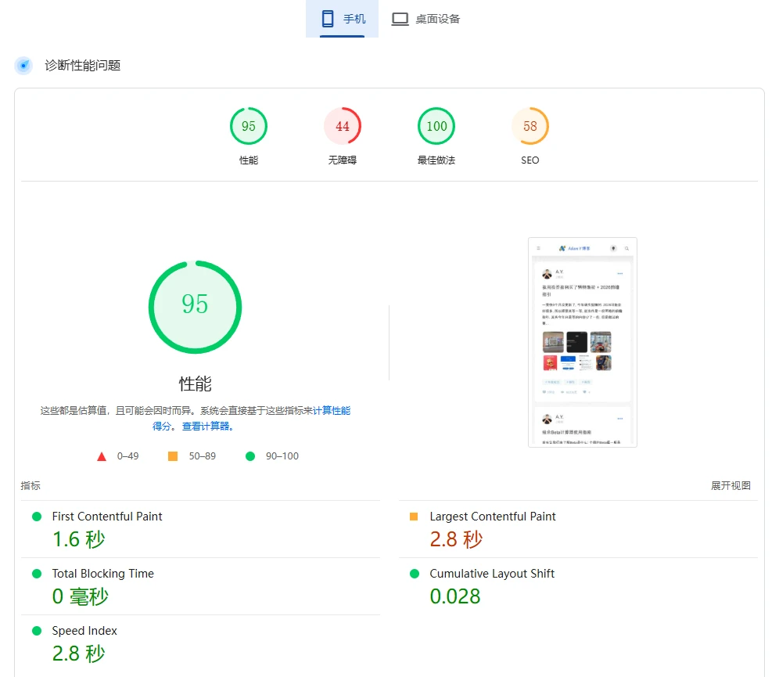Screen dimensions: 779x677
Task: Jump to the 性能 score gauge 95
Action: click(249, 127)
